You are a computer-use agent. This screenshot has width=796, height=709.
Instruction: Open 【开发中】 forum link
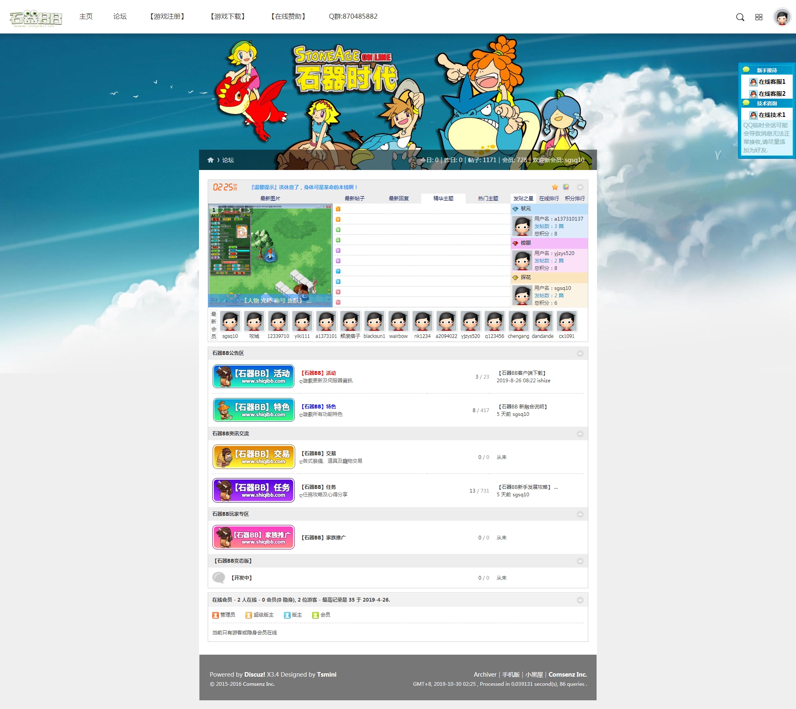pos(241,578)
